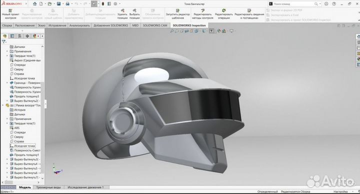Switch to the Расположение ribbon tab
The width and height of the screenshot is (360, 194).
25,25
